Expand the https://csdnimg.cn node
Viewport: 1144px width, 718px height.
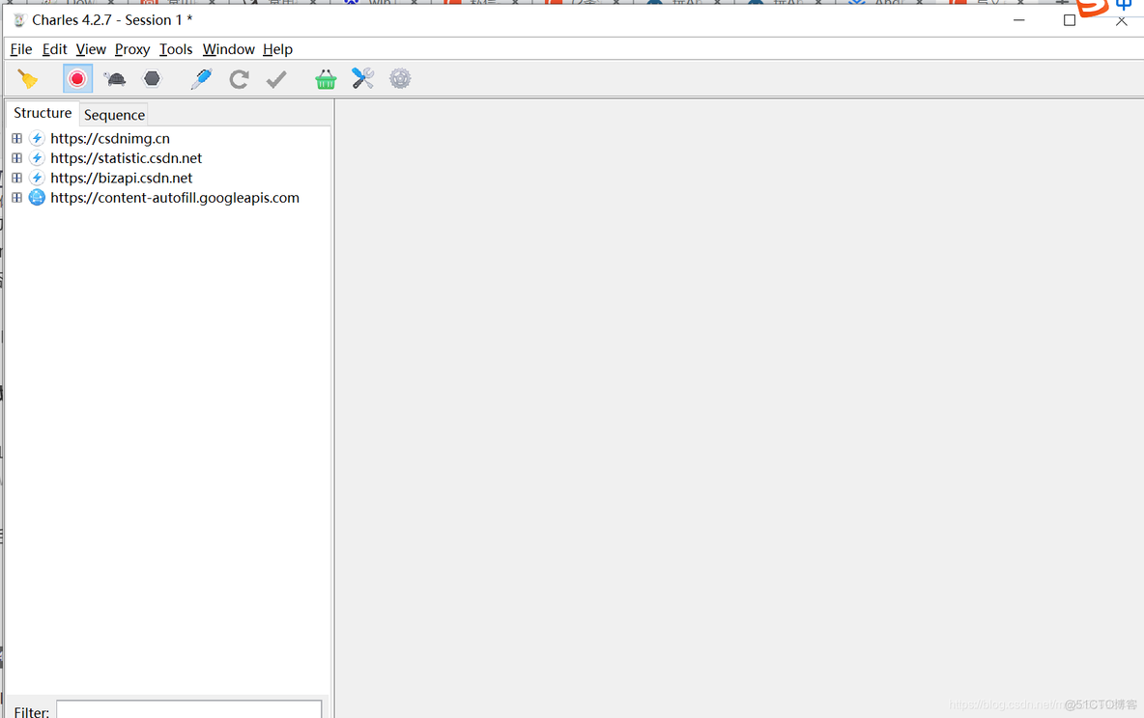[16, 138]
